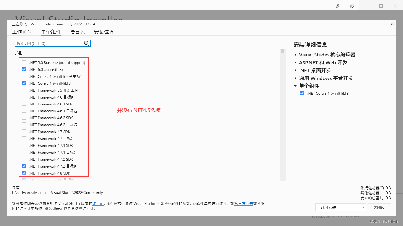Check .NET Framework 3.5 开发工具
Viewport: 403px width, 226px height.
pyautogui.click(x=24, y=90)
